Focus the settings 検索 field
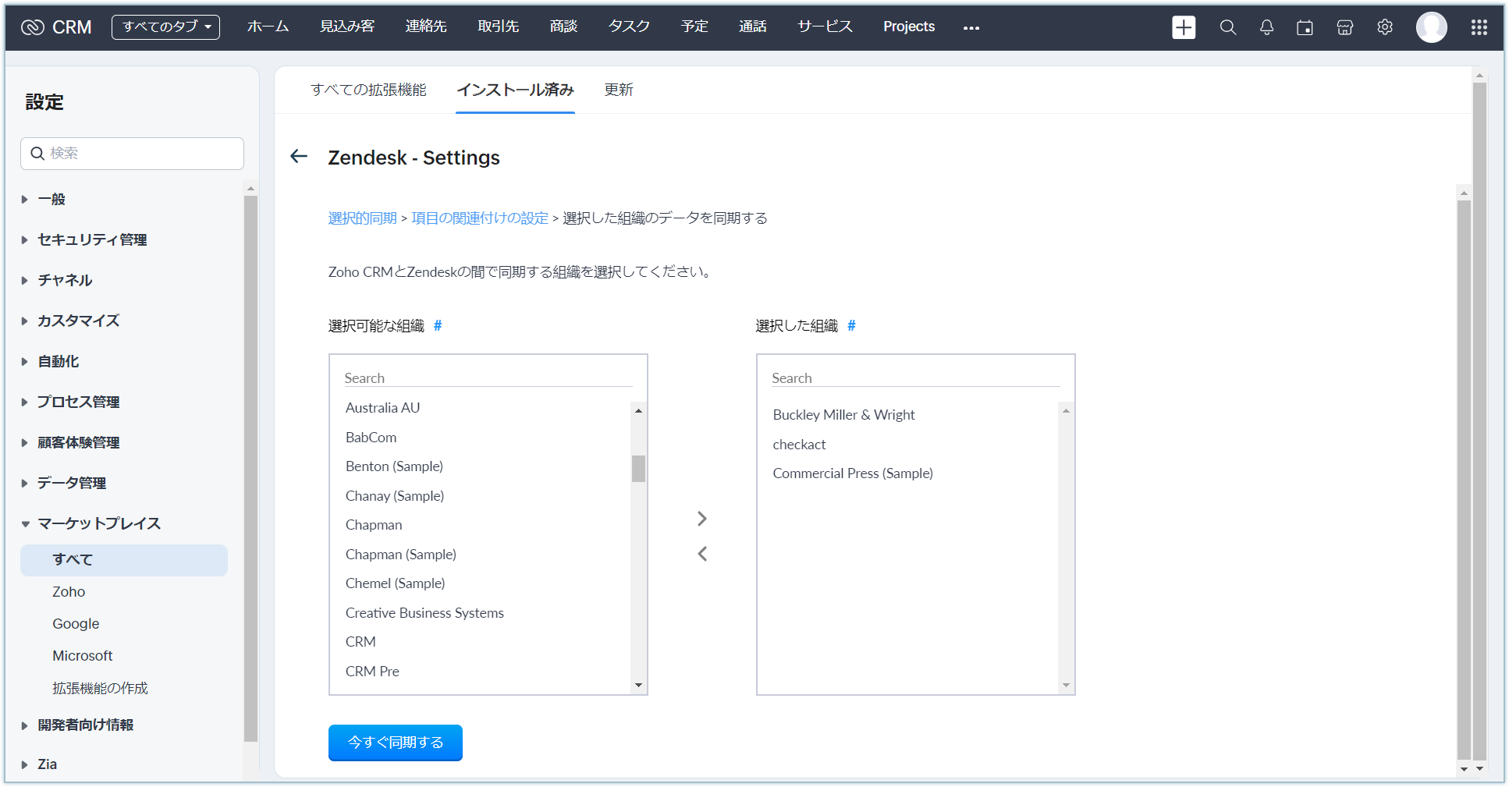This screenshot has height=787, width=1509. [132, 154]
